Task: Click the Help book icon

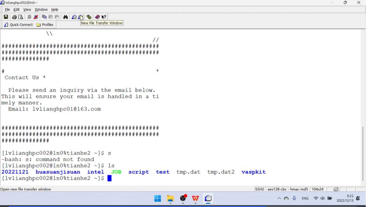Action: tap(97, 17)
